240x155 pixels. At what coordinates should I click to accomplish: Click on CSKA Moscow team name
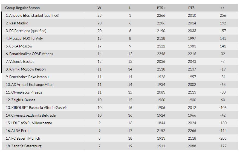(x=21, y=46)
